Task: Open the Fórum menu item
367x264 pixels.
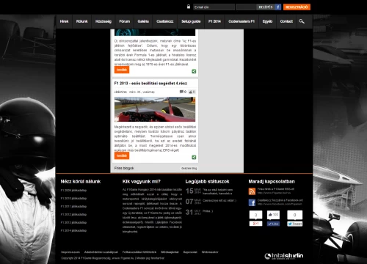Action: coord(125,21)
